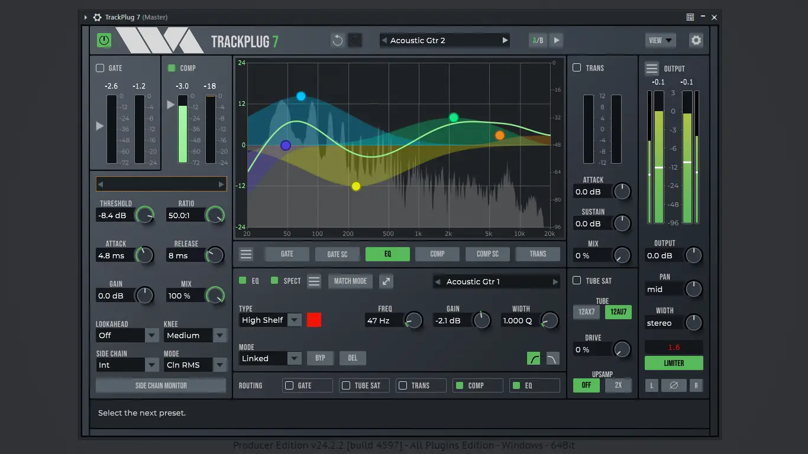Open the TRANS tab

pyautogui.click(x=538, y=254)
